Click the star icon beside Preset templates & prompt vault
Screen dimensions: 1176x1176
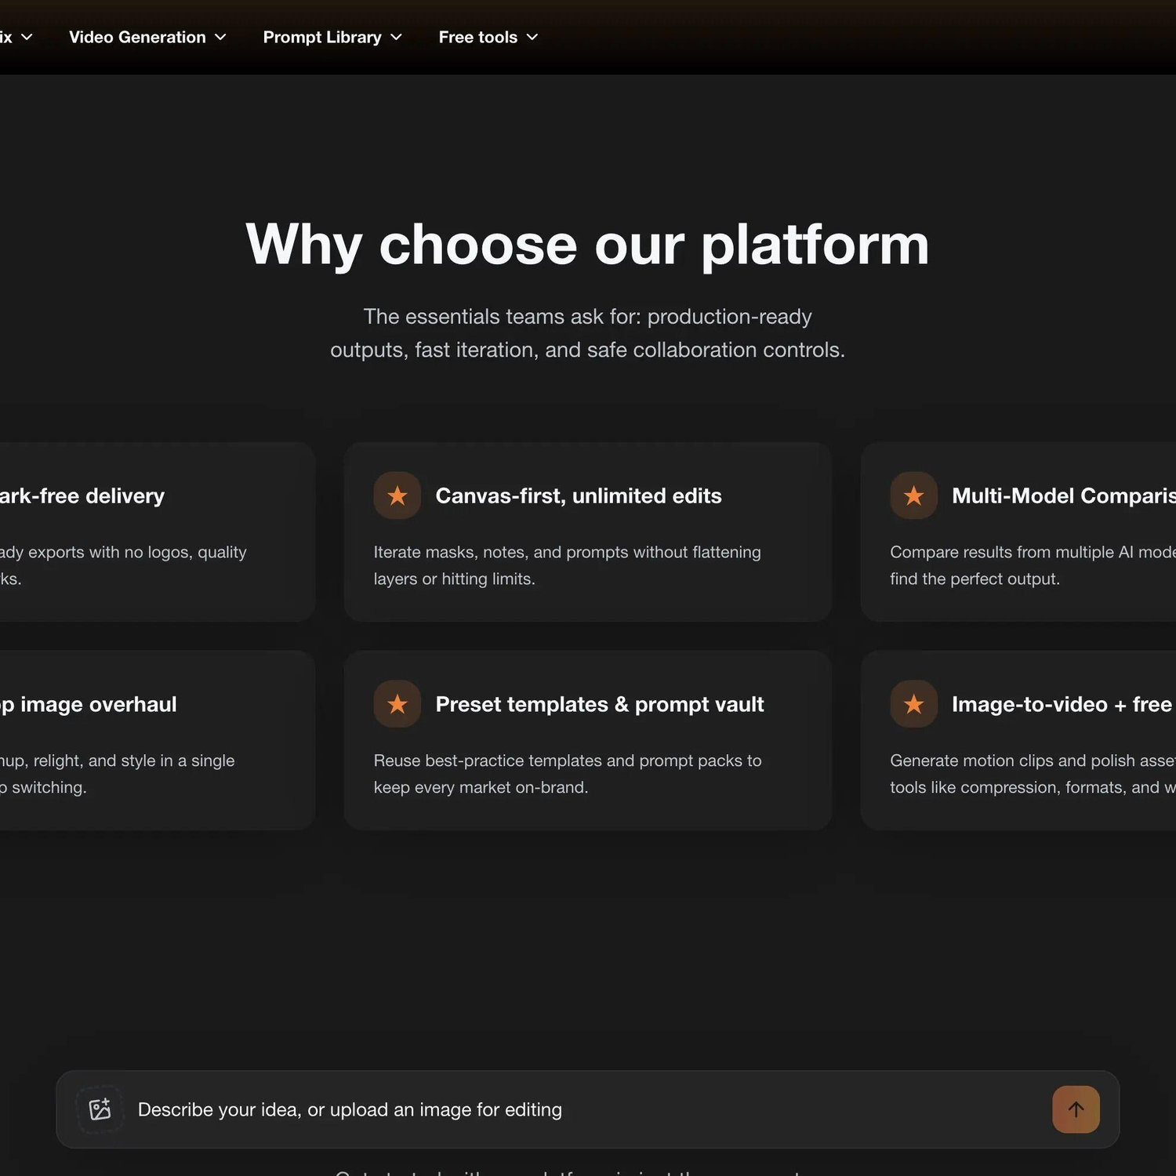pyautogui.click(x=397, y=704)
